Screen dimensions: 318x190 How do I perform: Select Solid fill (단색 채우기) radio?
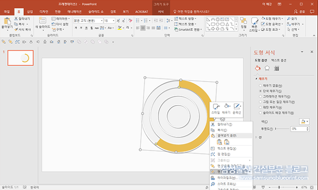click(x=260, y=91)
